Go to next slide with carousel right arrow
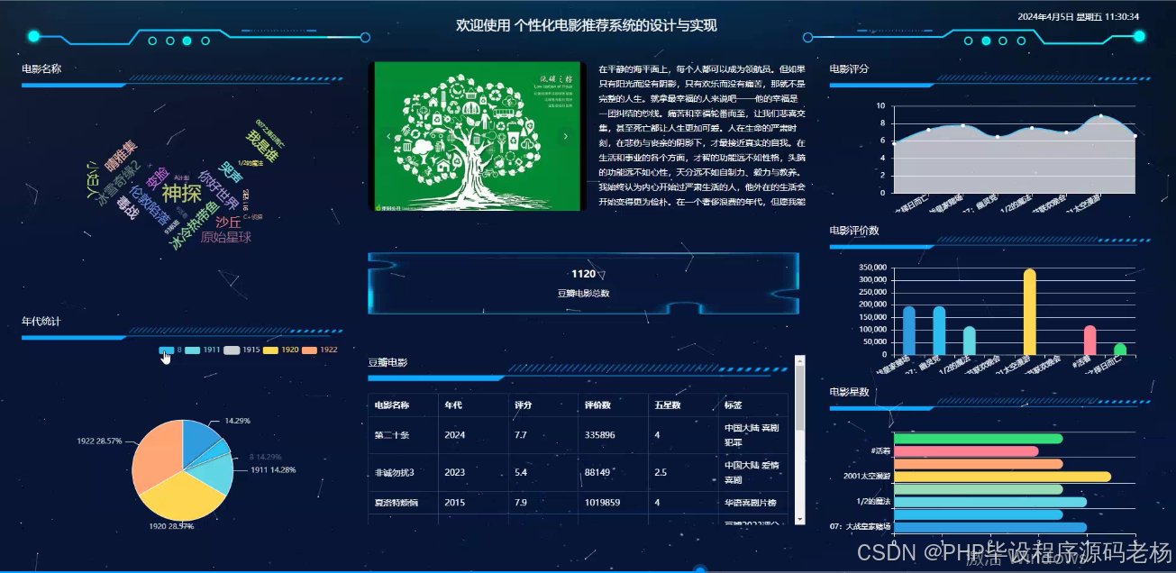1176x573 pixels. pos(566,136)
